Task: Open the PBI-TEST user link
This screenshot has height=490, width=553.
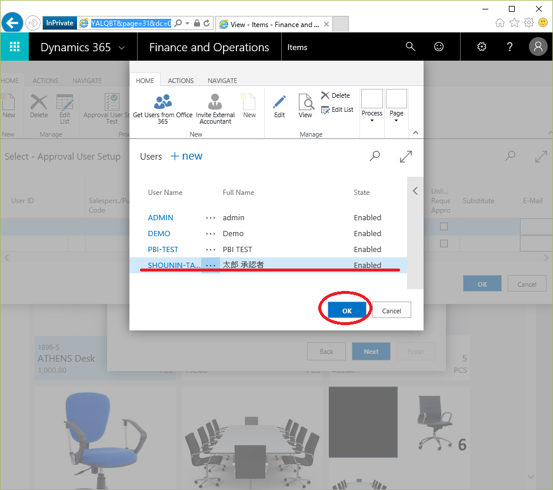Action: point(163,249)
